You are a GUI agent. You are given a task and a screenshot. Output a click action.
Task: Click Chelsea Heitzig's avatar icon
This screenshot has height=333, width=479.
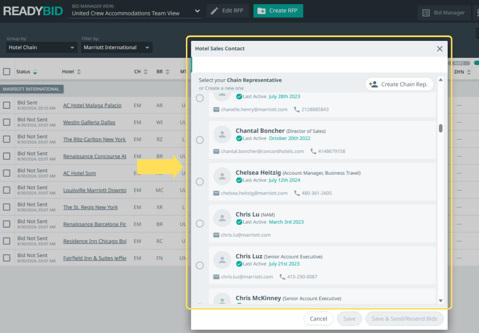click(x=222, y=176)
